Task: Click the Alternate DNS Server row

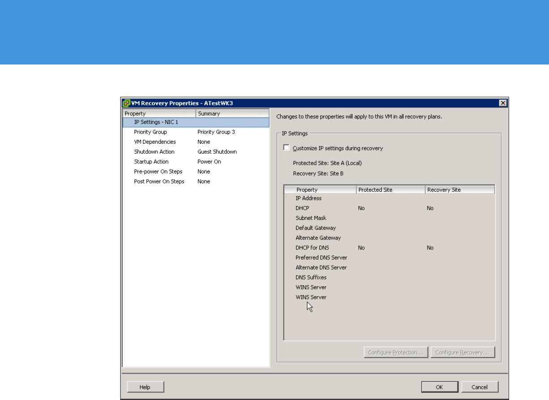Action: pyautogui.click(x=389, y=267)
